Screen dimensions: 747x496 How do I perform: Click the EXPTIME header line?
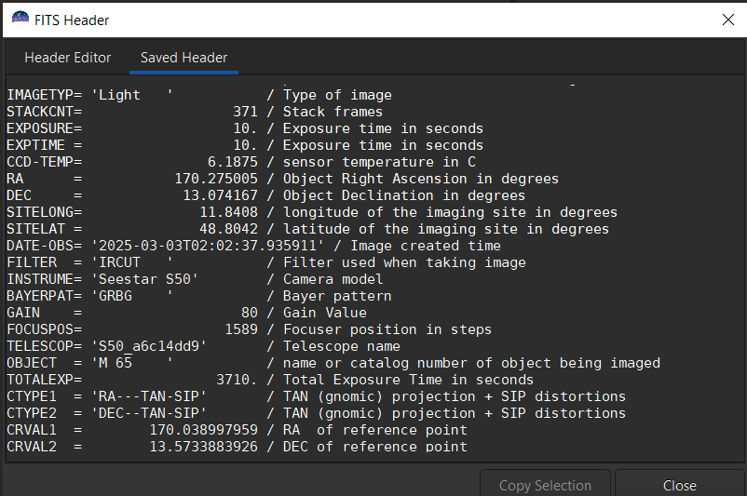point(245,145)
